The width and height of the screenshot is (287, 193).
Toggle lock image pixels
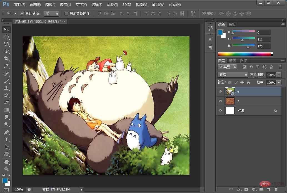coord(236,83)
